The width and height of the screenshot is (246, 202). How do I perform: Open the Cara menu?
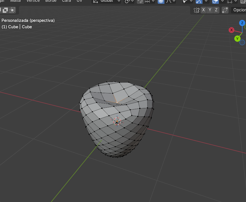click(x=66, y=1)
